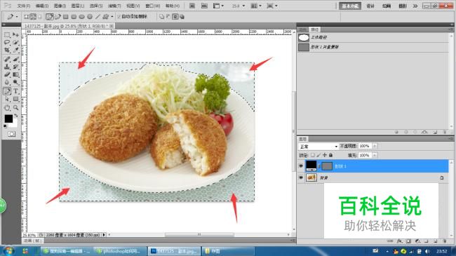Select the Eyedropper tool

click(15, 50)
